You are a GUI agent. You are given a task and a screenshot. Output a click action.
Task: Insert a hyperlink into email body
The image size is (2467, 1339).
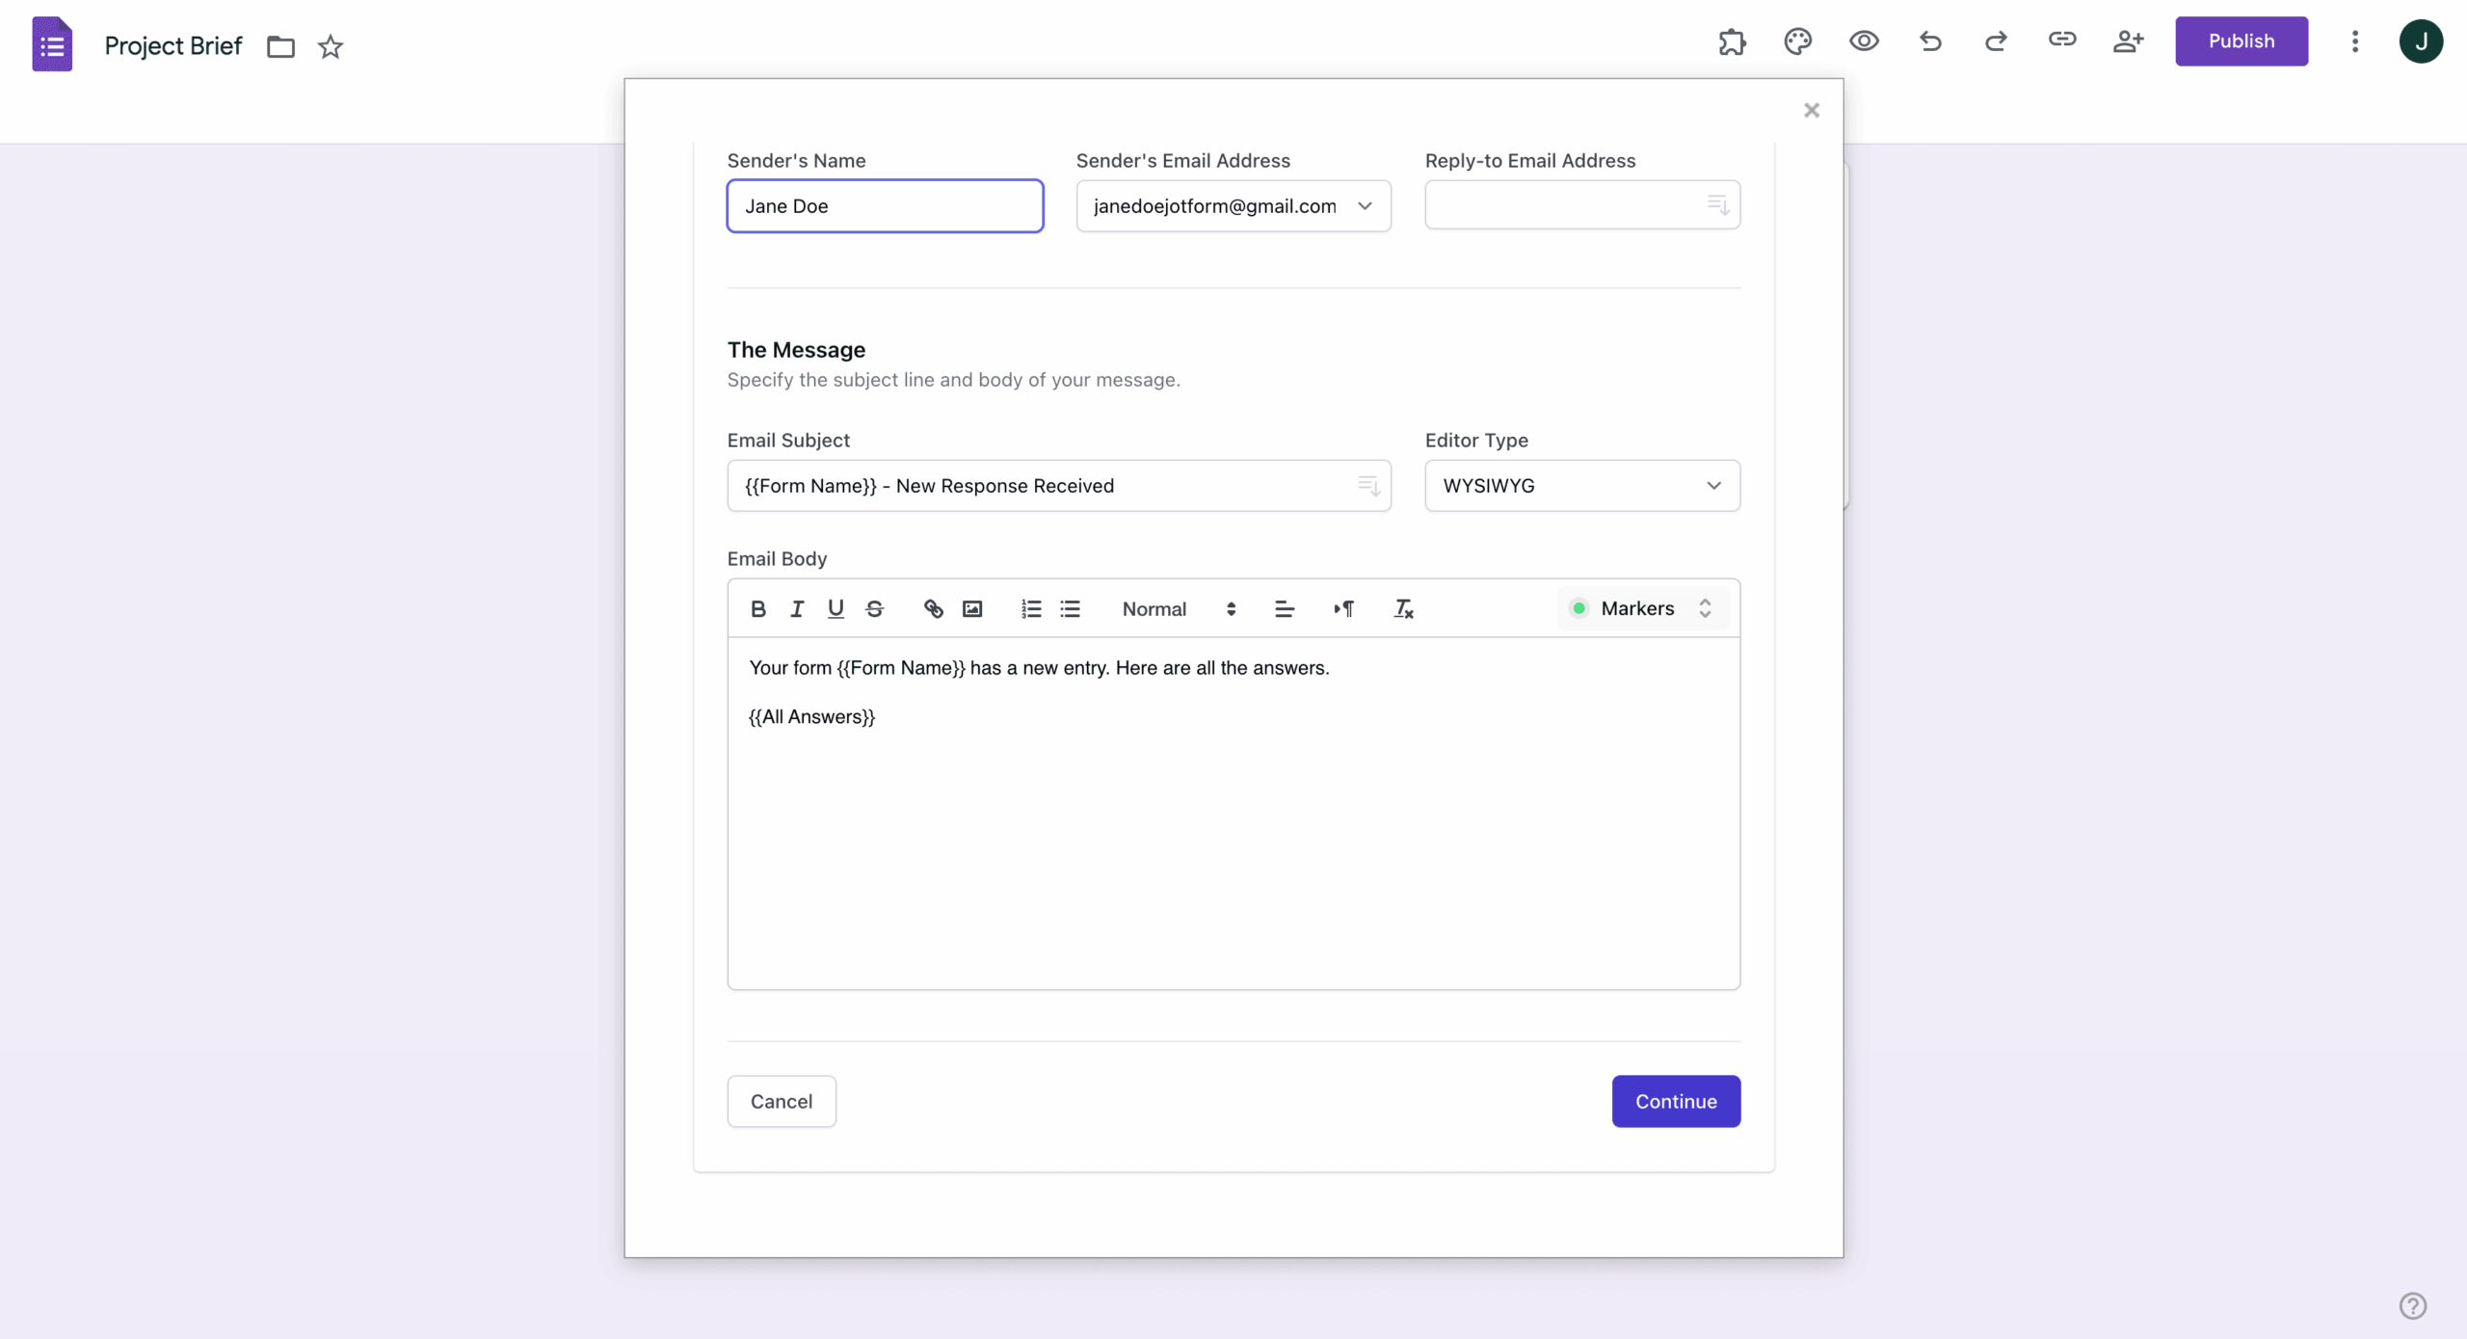(x=933, y=608)
